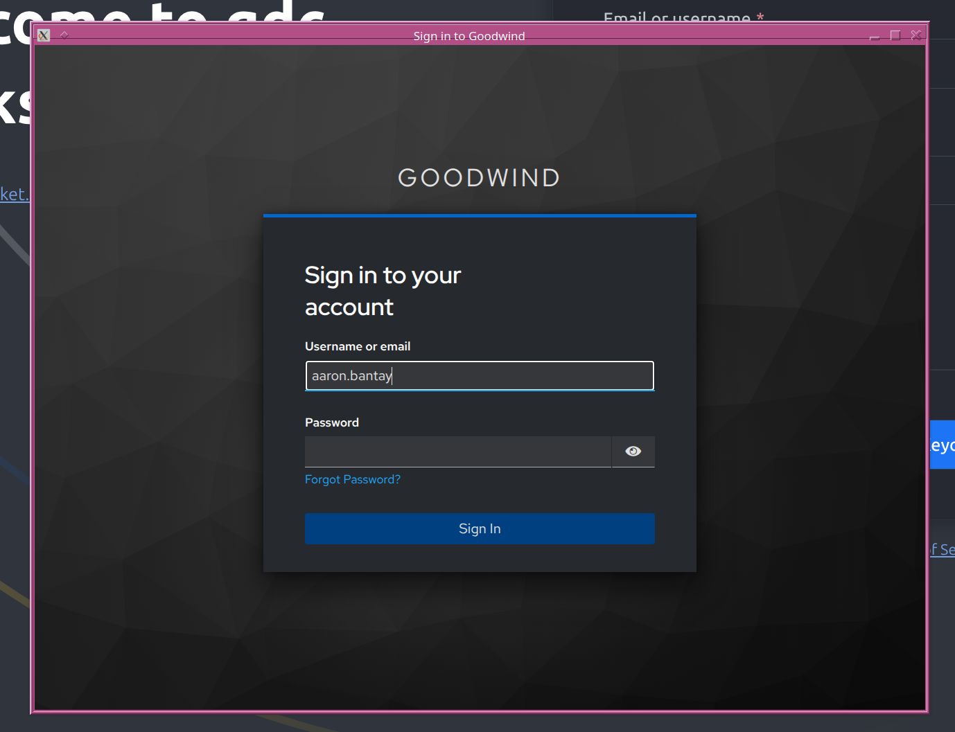Viewport: 955px width, 732px height.
Task: Click the Sign In button
Action: click(x=480, y=528)
